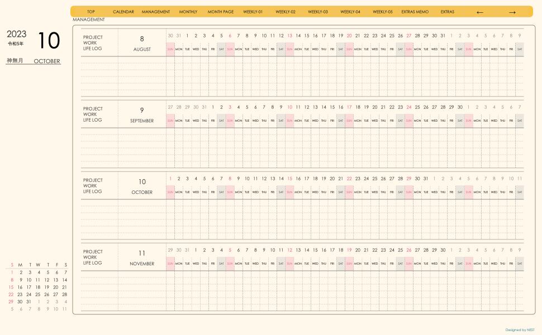Switch to the CALENDAR tab
Viewport: 542px width, 335px height.
[x=123, y=12]
